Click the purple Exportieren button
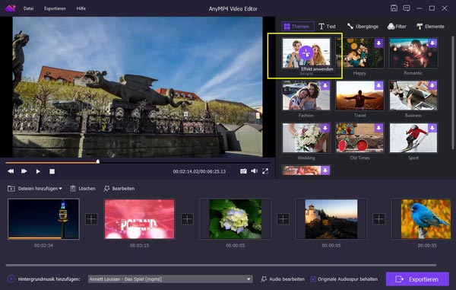The height and width of the screenshot is (290, 456). 417,279
